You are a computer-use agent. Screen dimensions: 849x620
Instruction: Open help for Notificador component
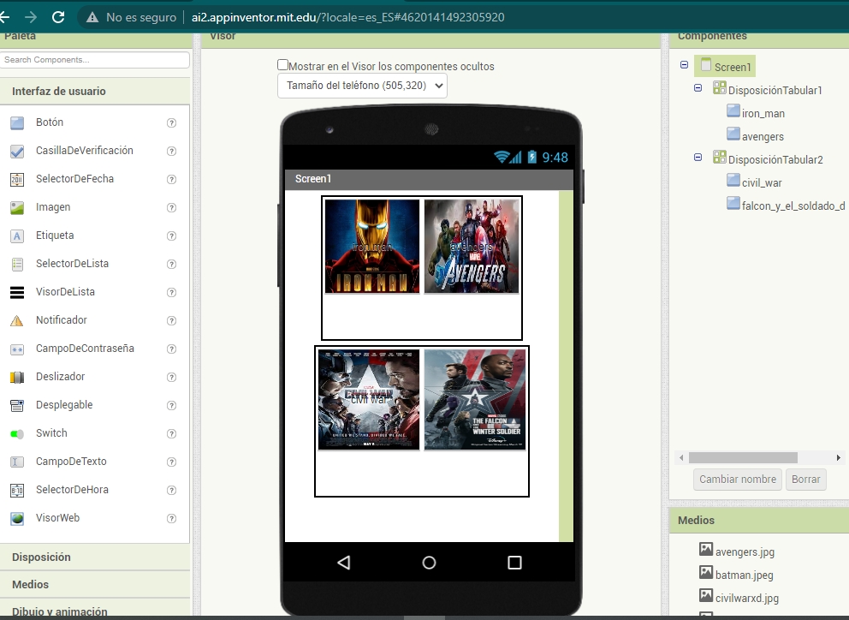coord(172,320)
